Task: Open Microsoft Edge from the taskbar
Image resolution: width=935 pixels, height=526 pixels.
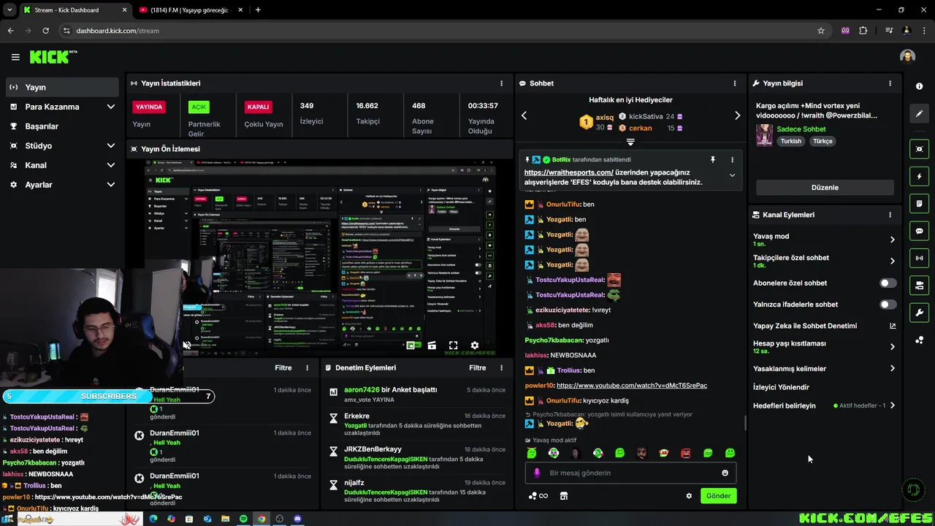Action: click(x=153, y=519)
